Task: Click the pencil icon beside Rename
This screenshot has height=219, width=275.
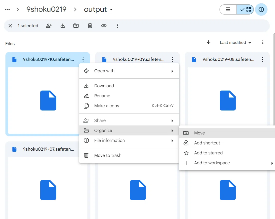Action: tap(86, 96)
